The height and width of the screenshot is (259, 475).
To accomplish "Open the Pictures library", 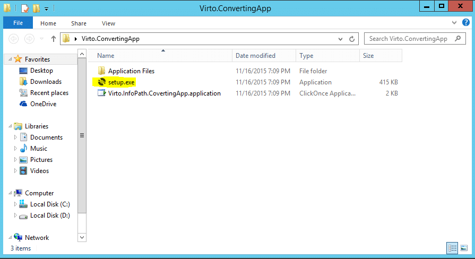I will pyautogui.click(x=41, y=160).
